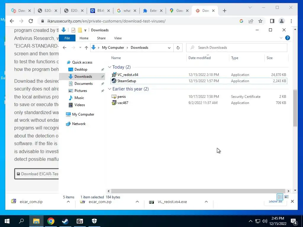Image resolution: width=303 pixels, height=227 pixels.
Task: Select the vac467 application file
Action: click(x=199, y=103)
